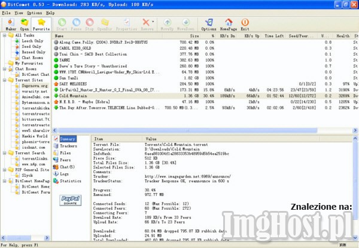
Task: Go to HomePage via toolbar
Action: (x=229, y=25)
